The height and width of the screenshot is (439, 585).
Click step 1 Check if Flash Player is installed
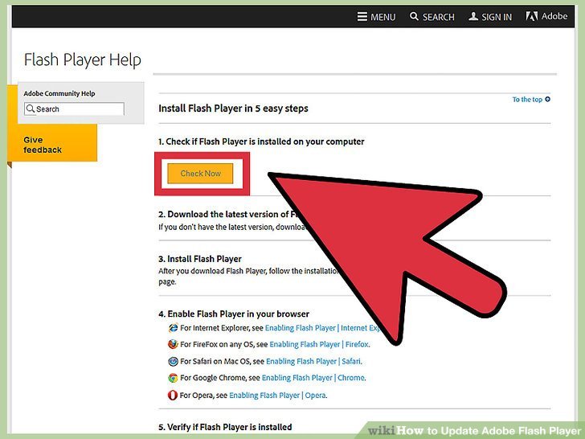pyautogui.click(x=261, y=142)
